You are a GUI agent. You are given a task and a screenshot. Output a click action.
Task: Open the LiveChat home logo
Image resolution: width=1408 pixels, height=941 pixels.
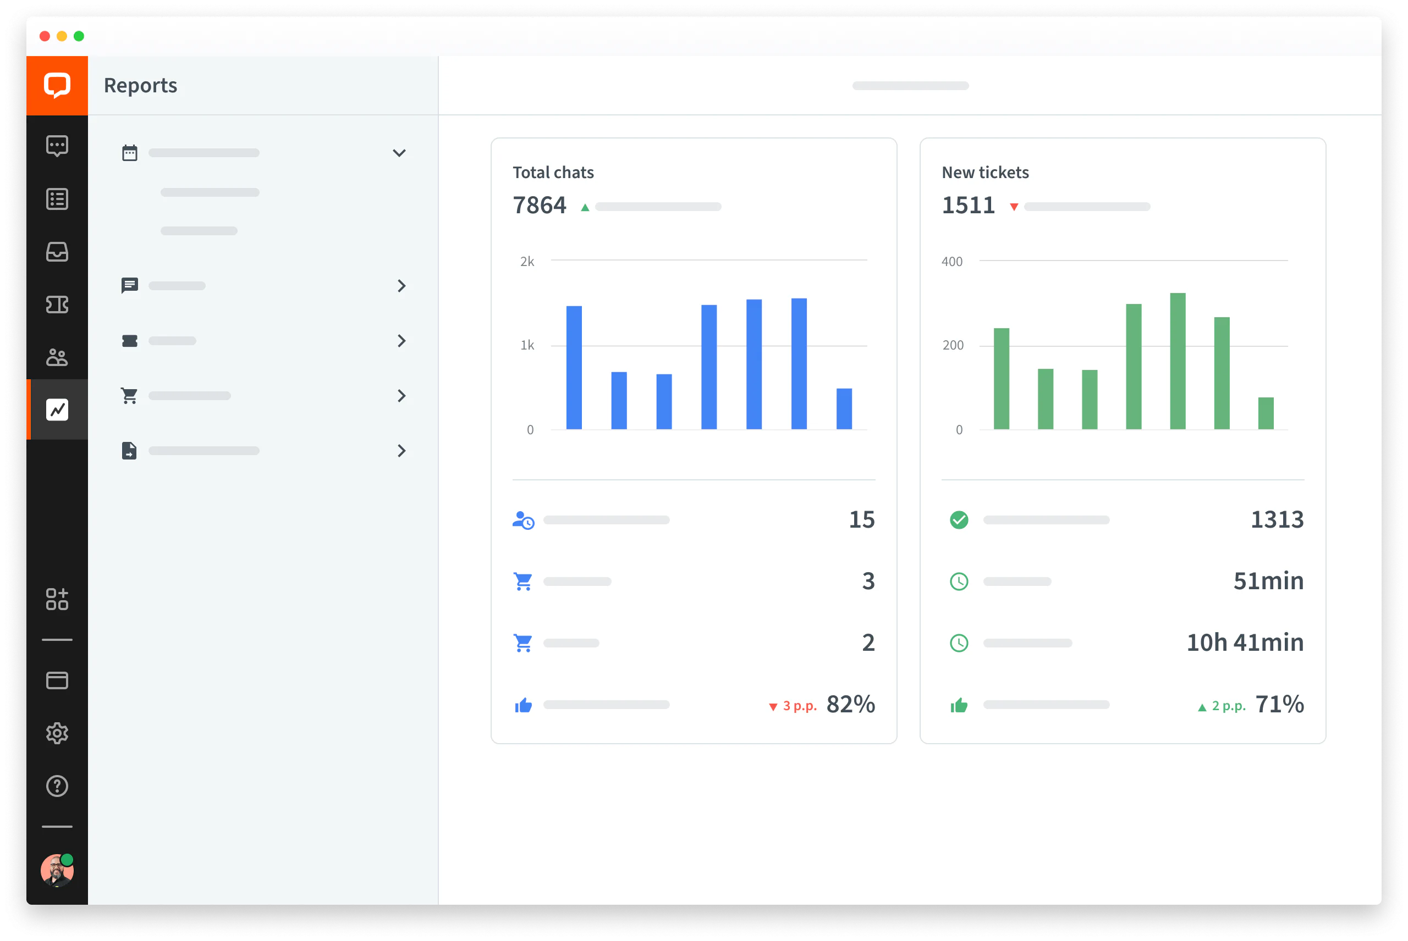[x=57, y=85]
